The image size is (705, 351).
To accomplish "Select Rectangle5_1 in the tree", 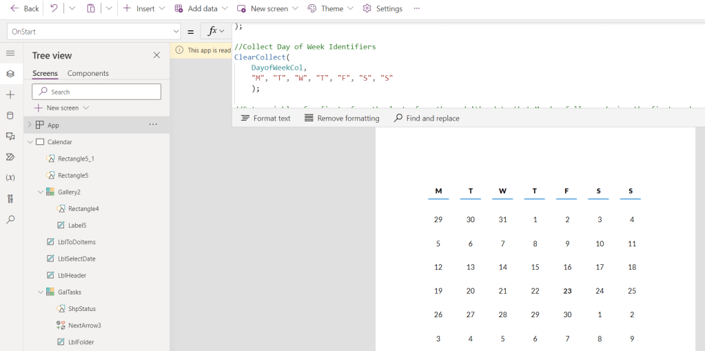I will point(76,159).
